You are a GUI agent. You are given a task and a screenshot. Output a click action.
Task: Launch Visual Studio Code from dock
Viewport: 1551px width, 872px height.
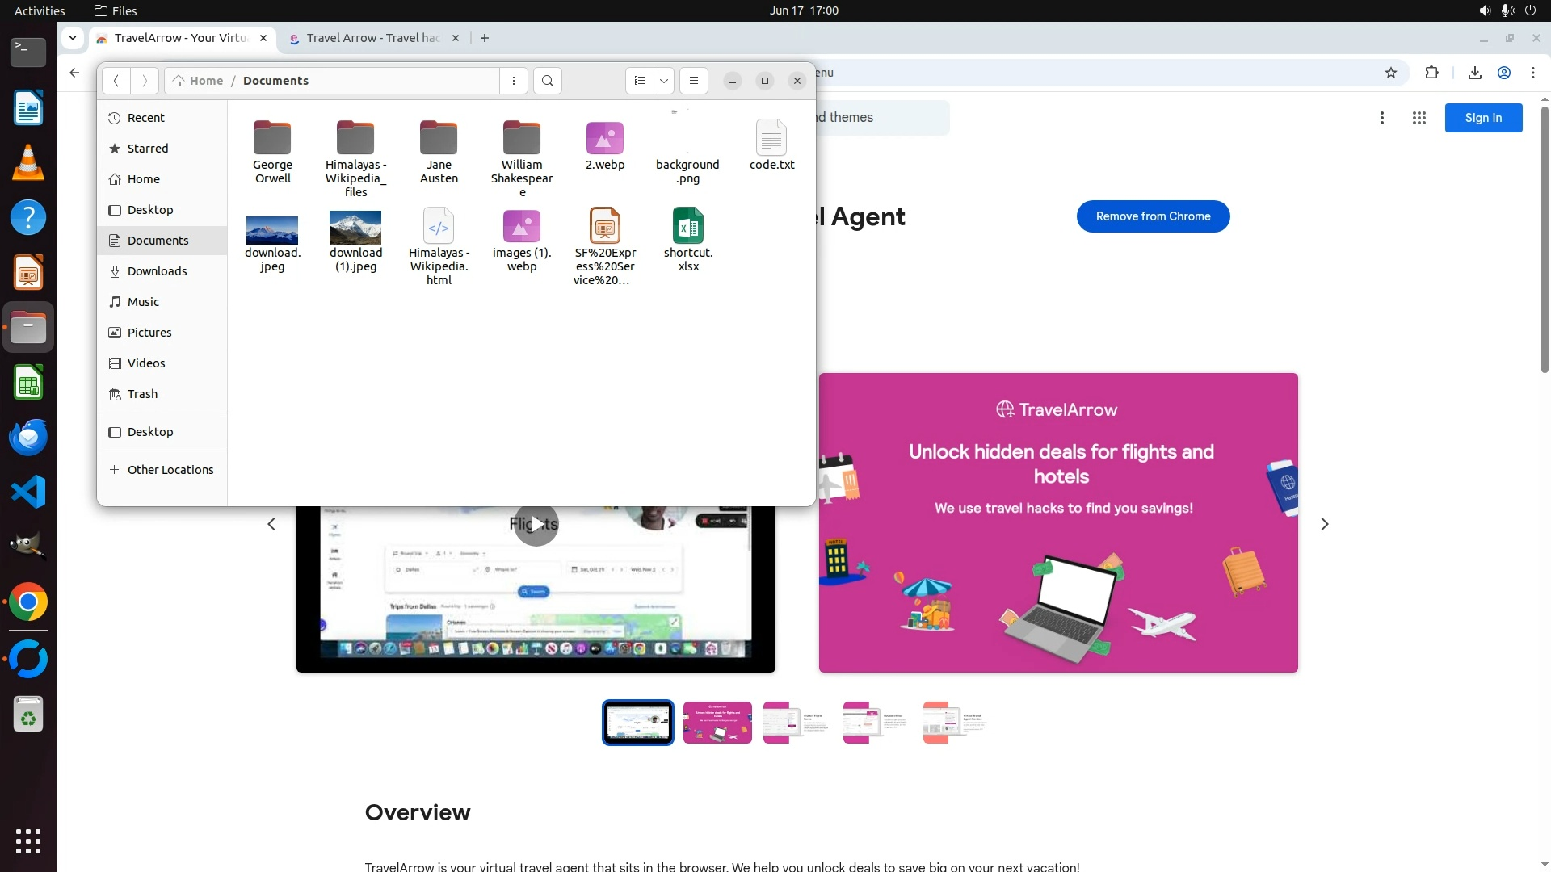click(28, 492)
